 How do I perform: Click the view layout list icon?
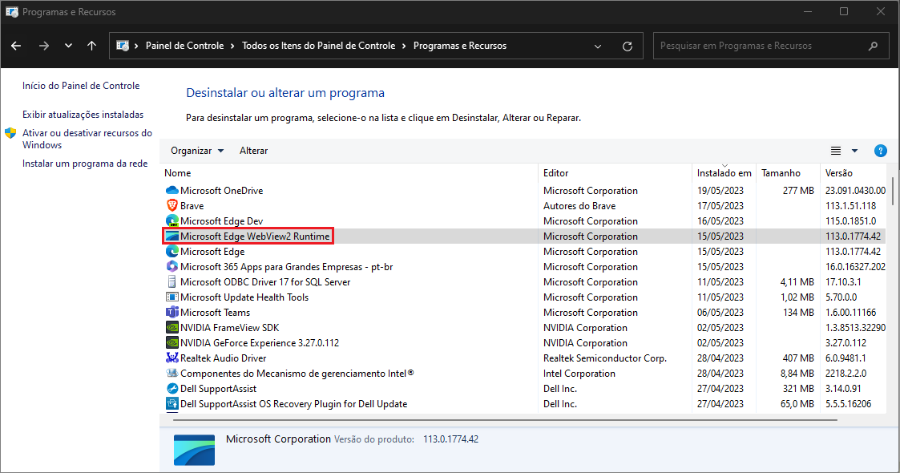tap(836, 151)
